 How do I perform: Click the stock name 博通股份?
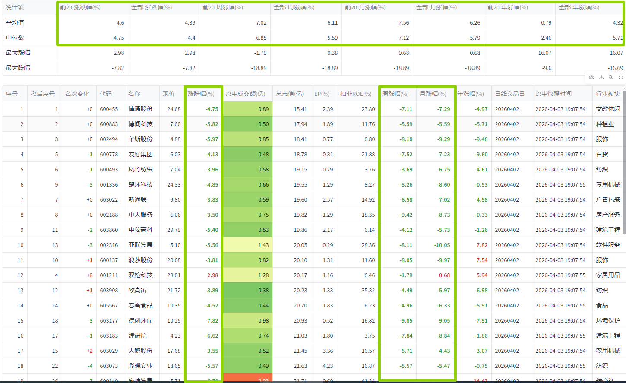(140, 109)
